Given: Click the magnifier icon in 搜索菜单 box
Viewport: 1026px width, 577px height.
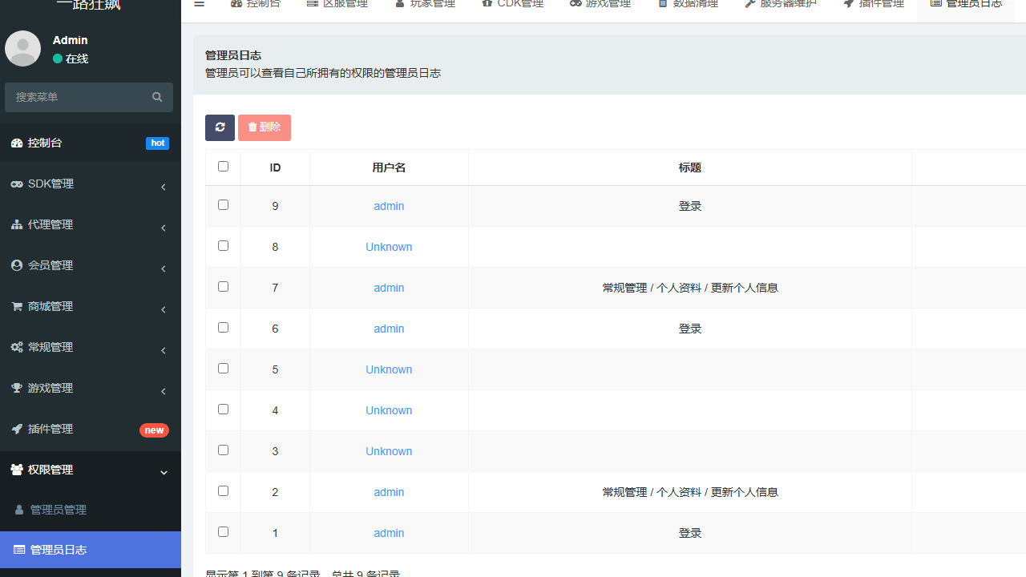Looking at the screenshot, I should (x=157, y=97).
